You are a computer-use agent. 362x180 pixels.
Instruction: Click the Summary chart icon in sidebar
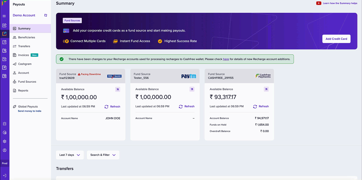pyautogui.click(x=15, y=29)
